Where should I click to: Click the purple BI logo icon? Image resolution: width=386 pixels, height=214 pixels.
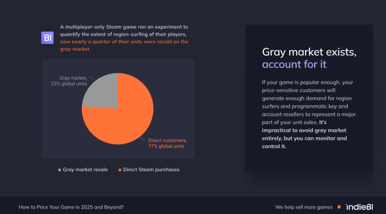pyautogui.click(x=47, y=38)
